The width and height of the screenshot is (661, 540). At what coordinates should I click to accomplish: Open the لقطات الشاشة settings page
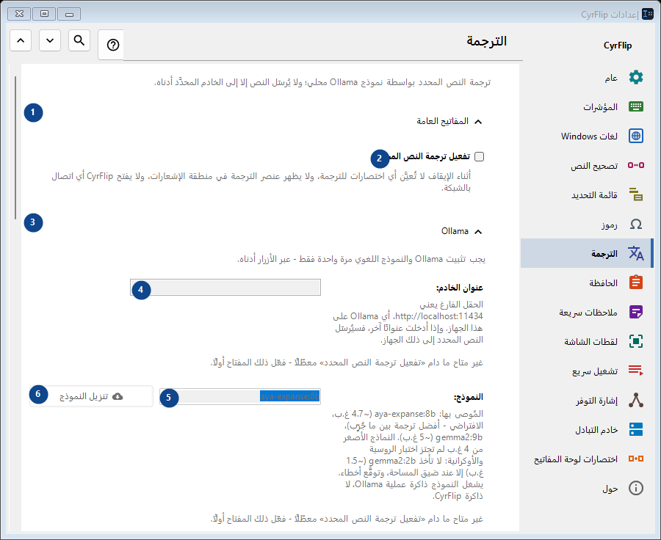(x=588, y=342)
